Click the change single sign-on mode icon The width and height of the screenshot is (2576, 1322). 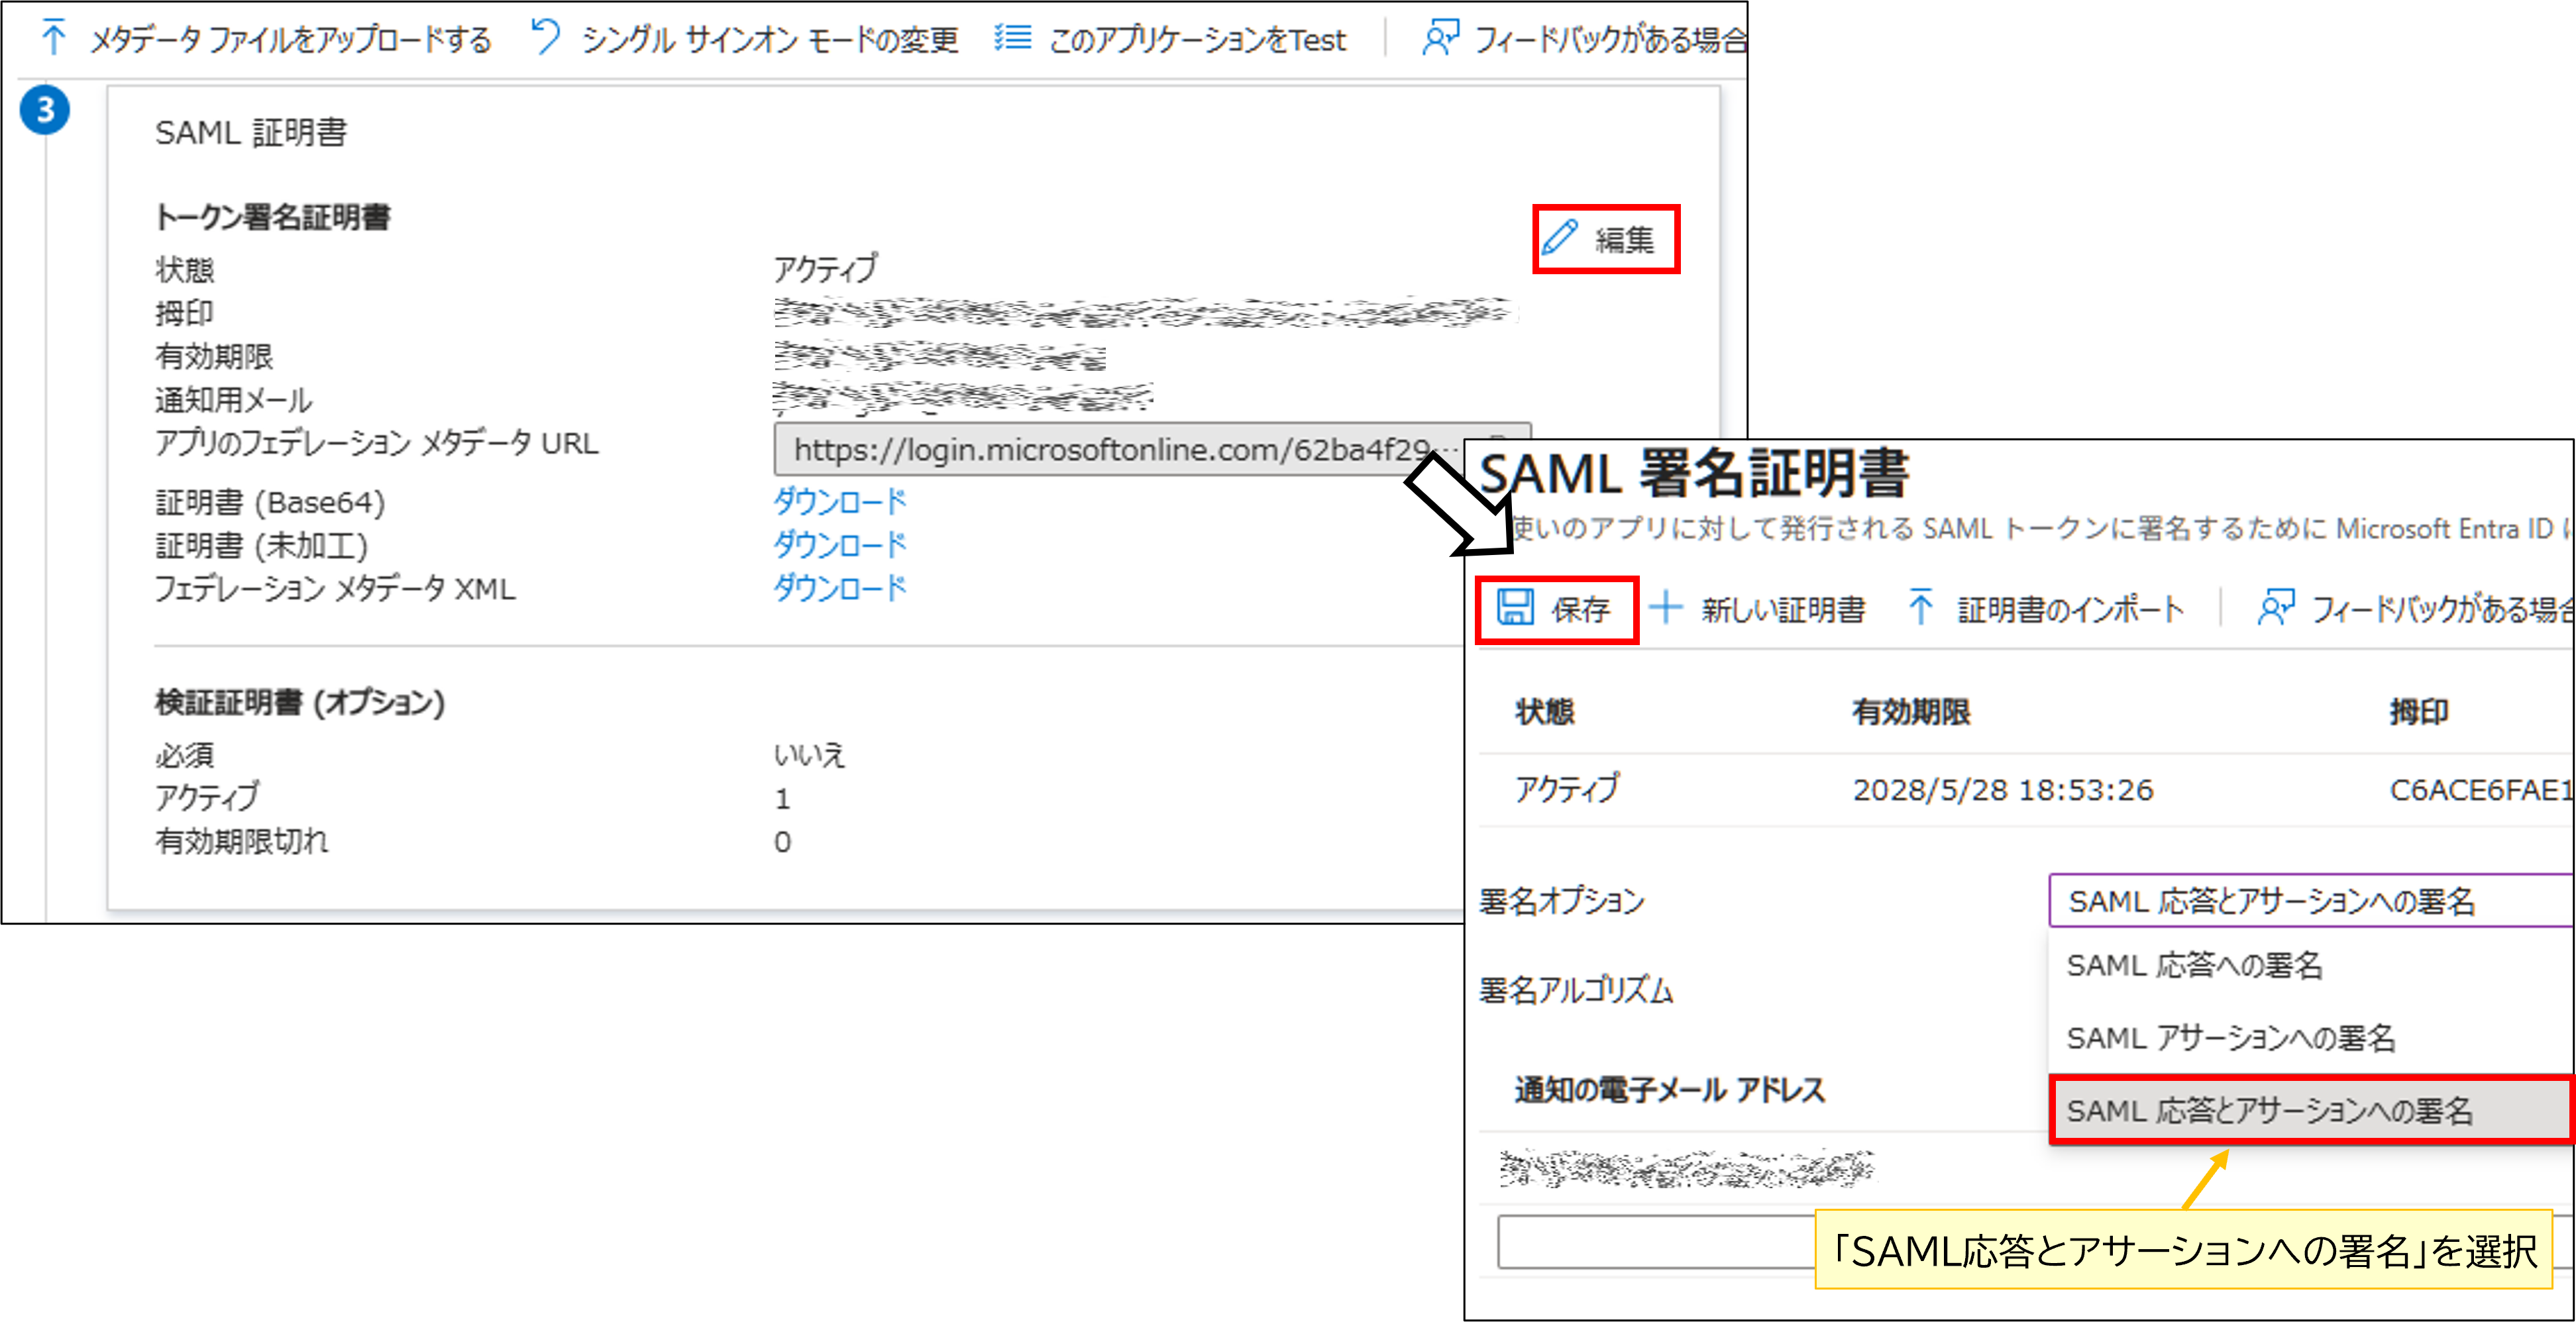point(545,36)
